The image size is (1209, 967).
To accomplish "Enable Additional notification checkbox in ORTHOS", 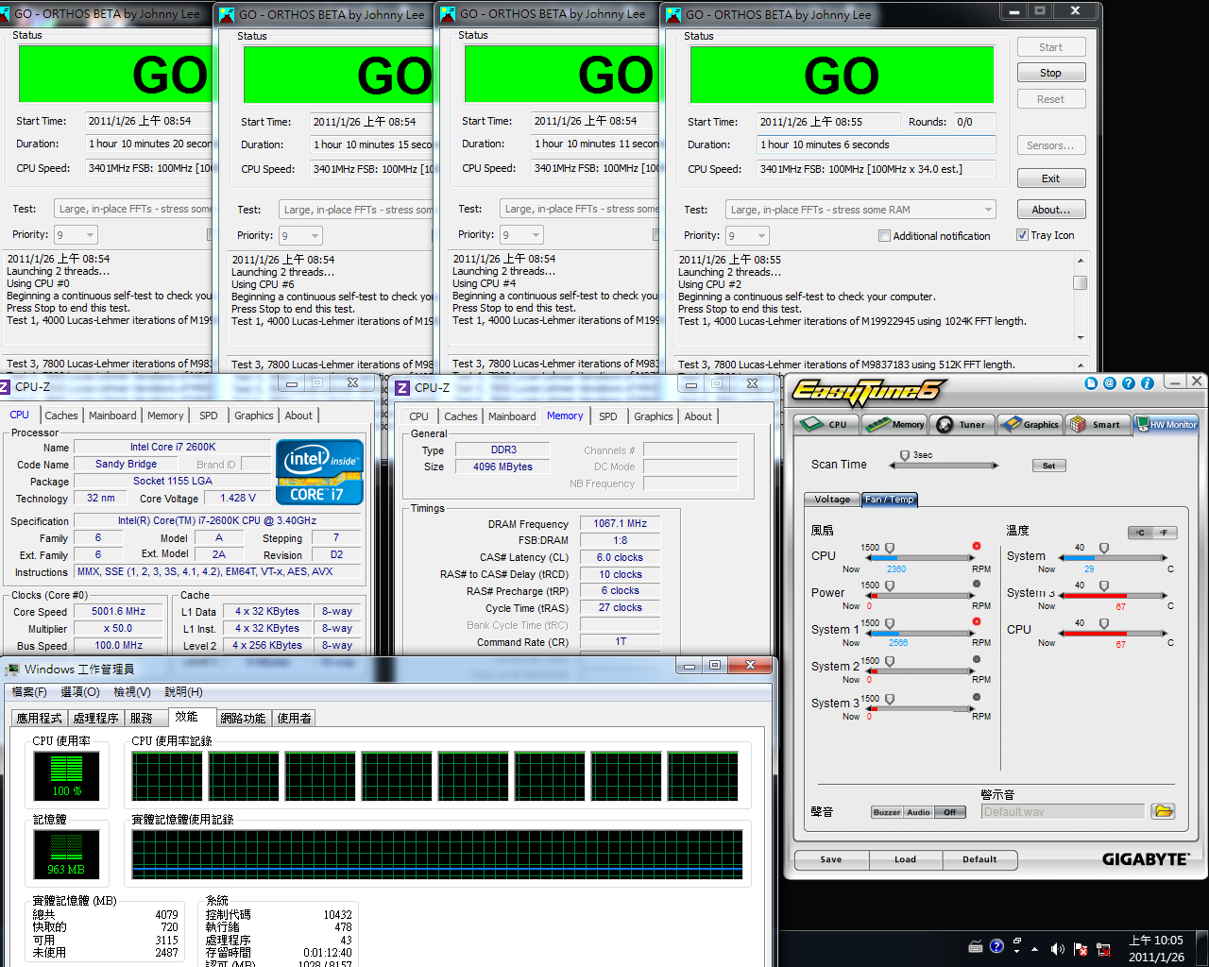I will [x=884, y=236].
